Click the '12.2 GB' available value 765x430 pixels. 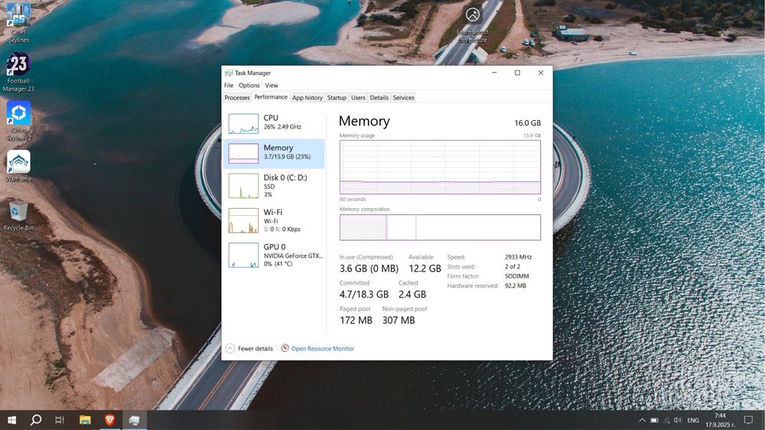pyautogui.click(x=425, y=269)
